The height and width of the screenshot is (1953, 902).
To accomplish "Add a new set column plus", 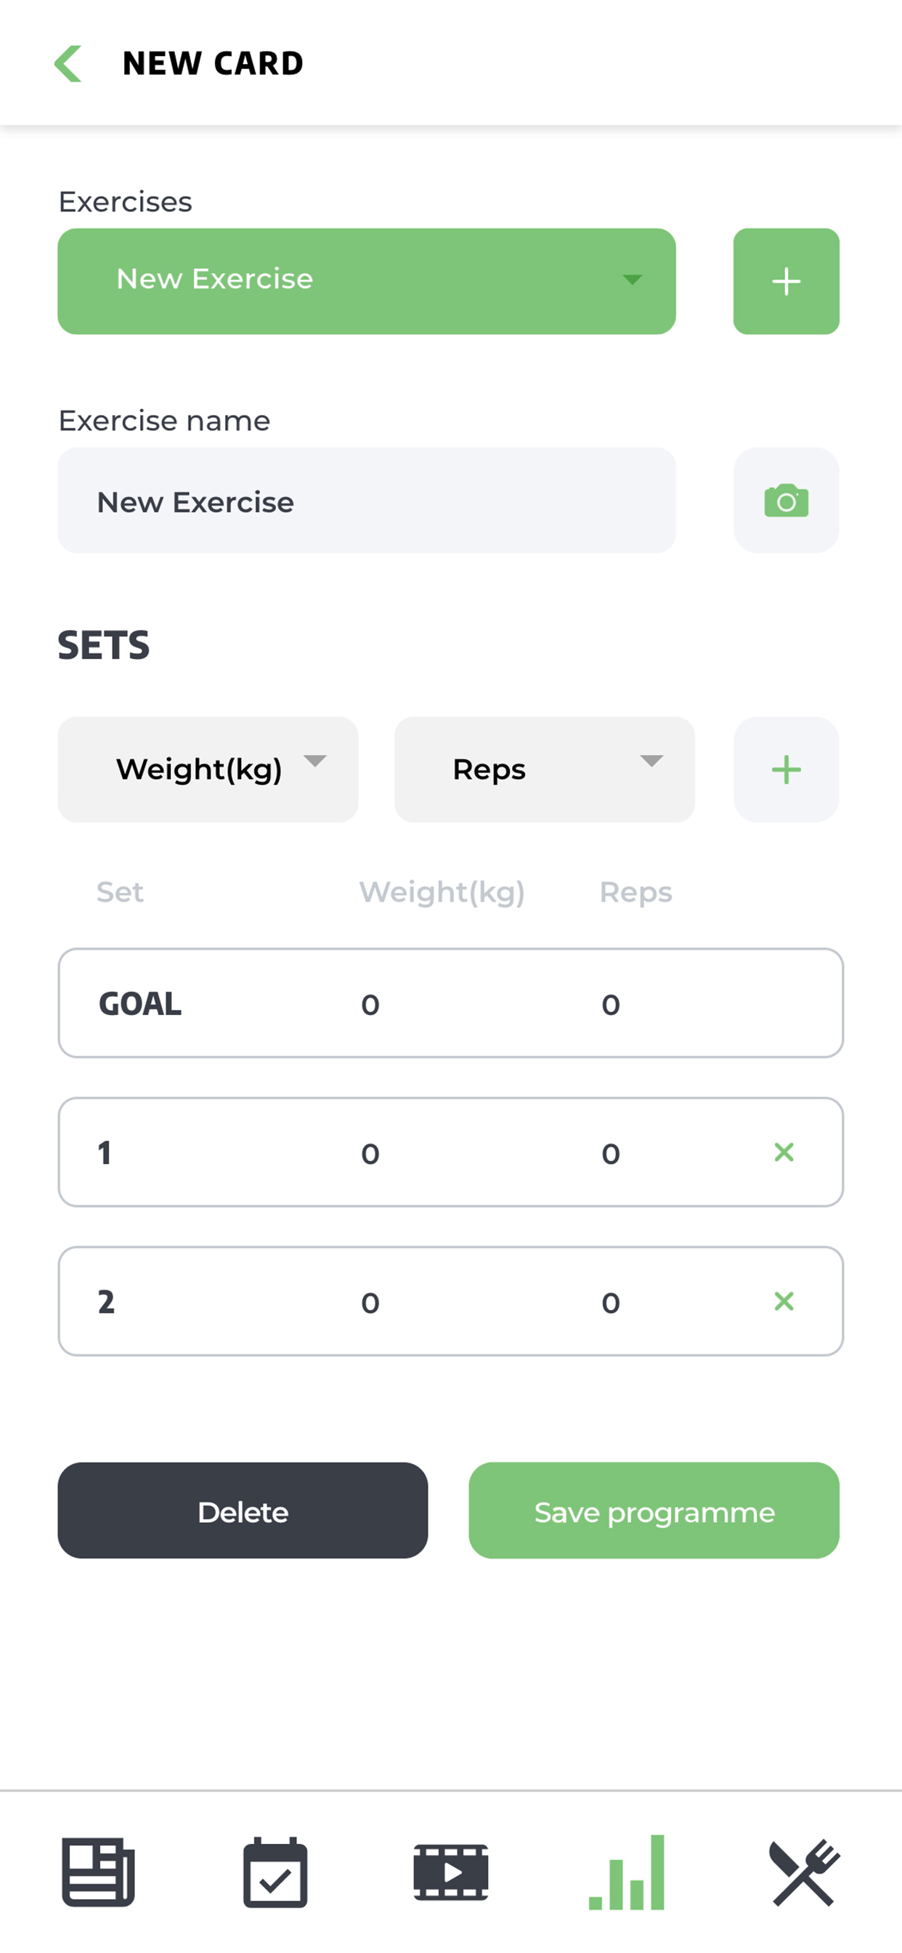I will 786,769.
